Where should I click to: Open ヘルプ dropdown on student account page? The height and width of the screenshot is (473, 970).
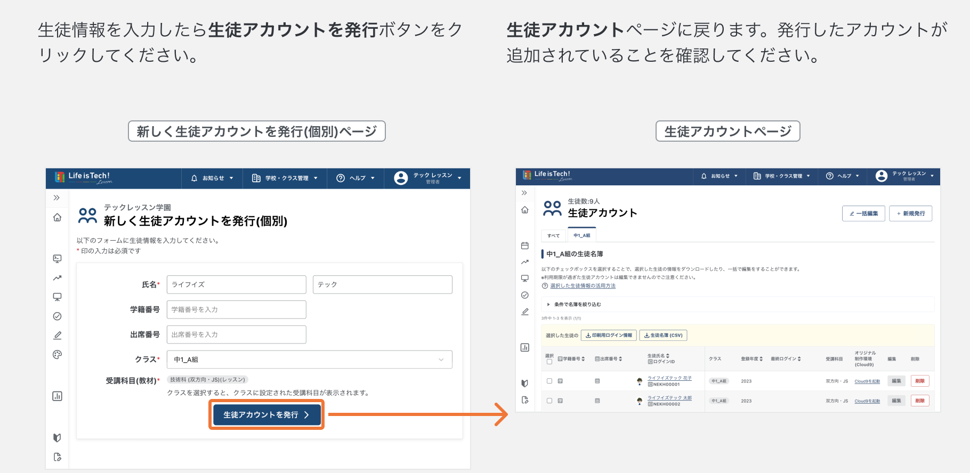(x=842, y=176)
